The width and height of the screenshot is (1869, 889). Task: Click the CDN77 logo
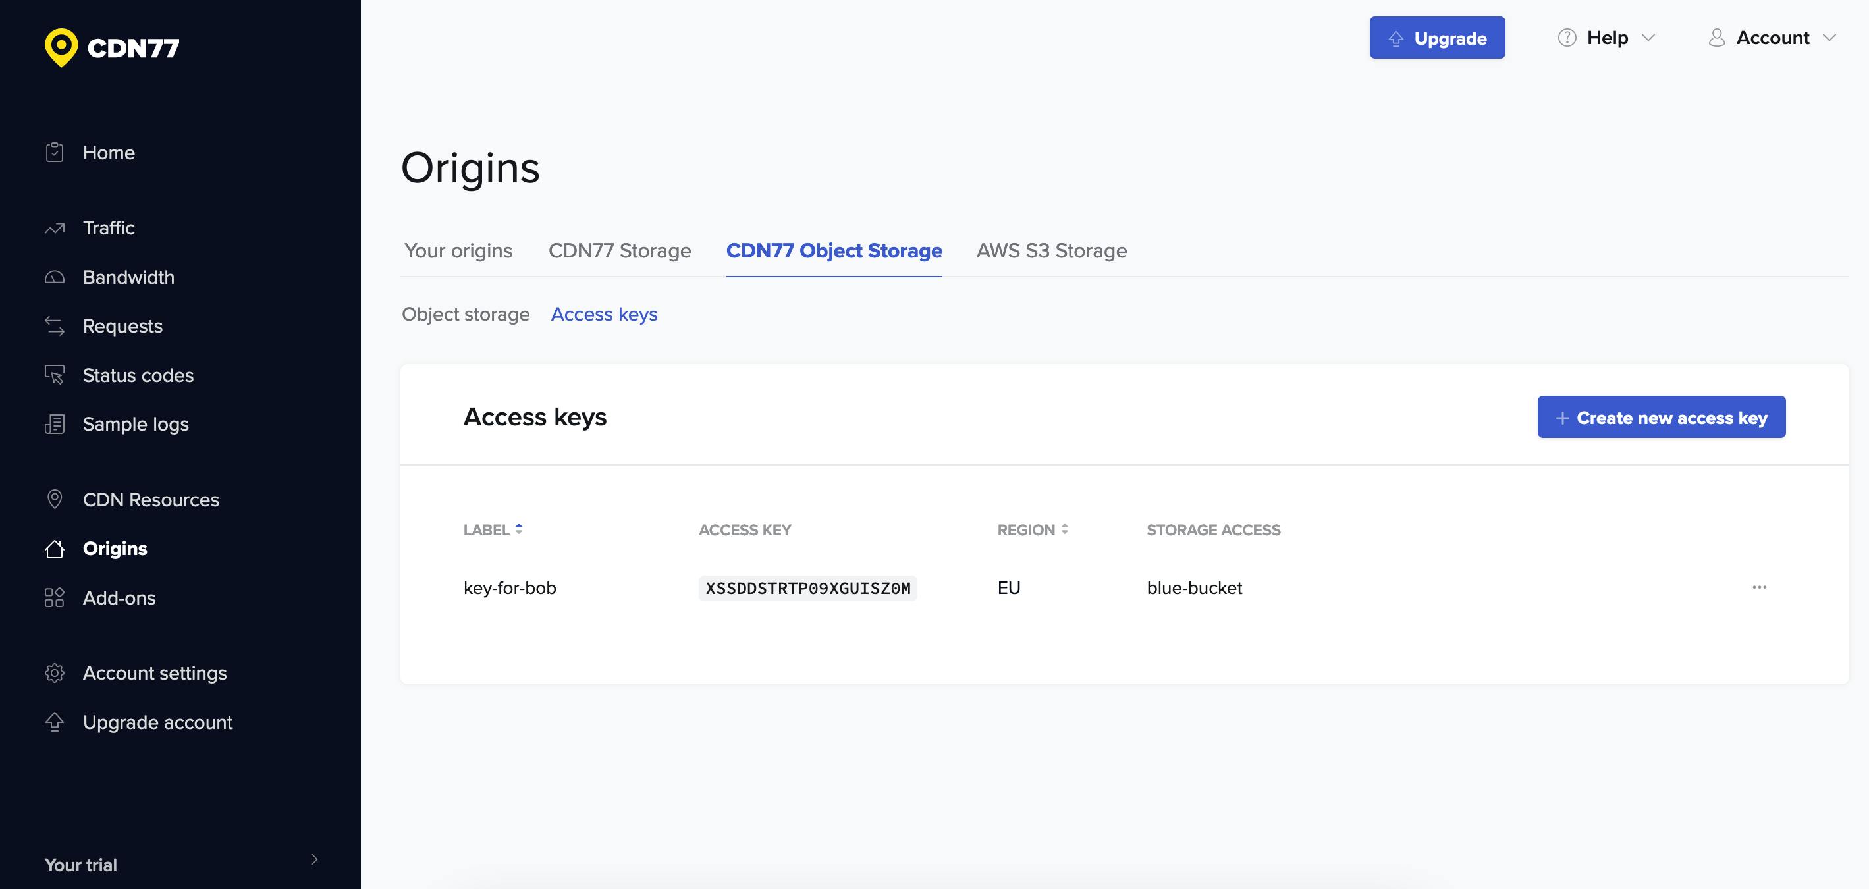pyautogui.click(x=112, y=48)
